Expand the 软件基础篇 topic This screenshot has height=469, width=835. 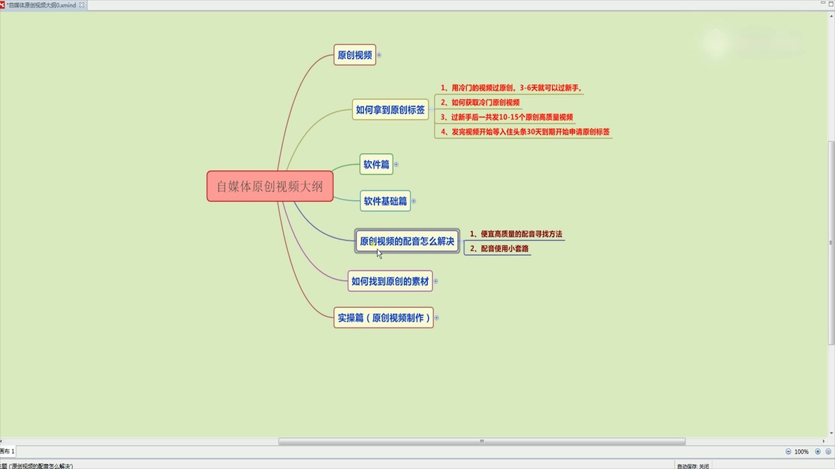coord(414,201)
